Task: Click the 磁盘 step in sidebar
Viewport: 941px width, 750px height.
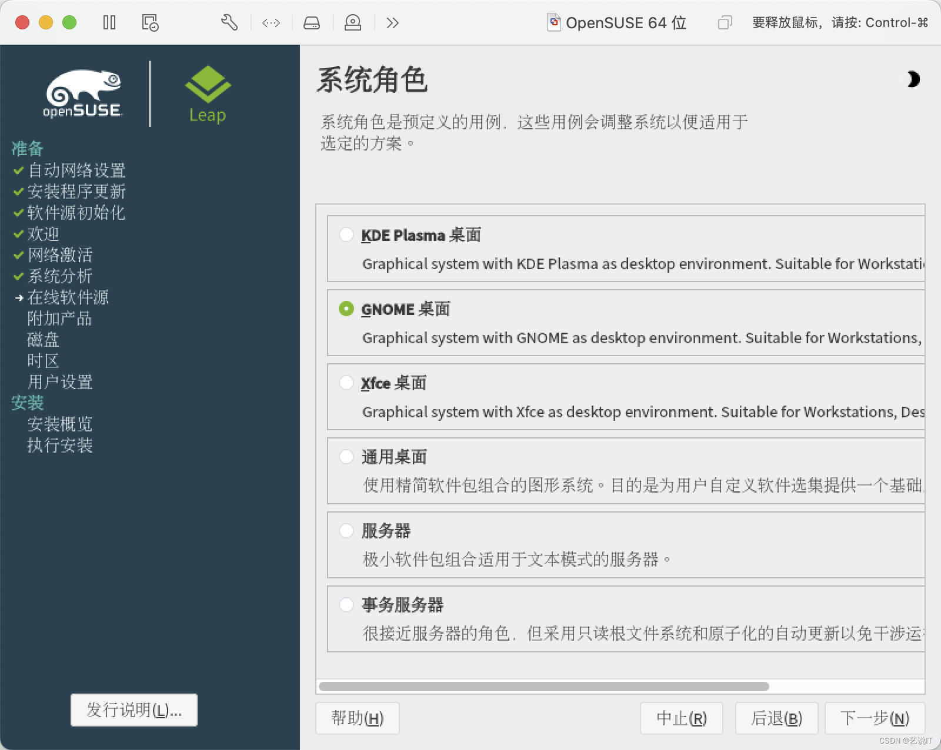Action: tap(44, 340)
